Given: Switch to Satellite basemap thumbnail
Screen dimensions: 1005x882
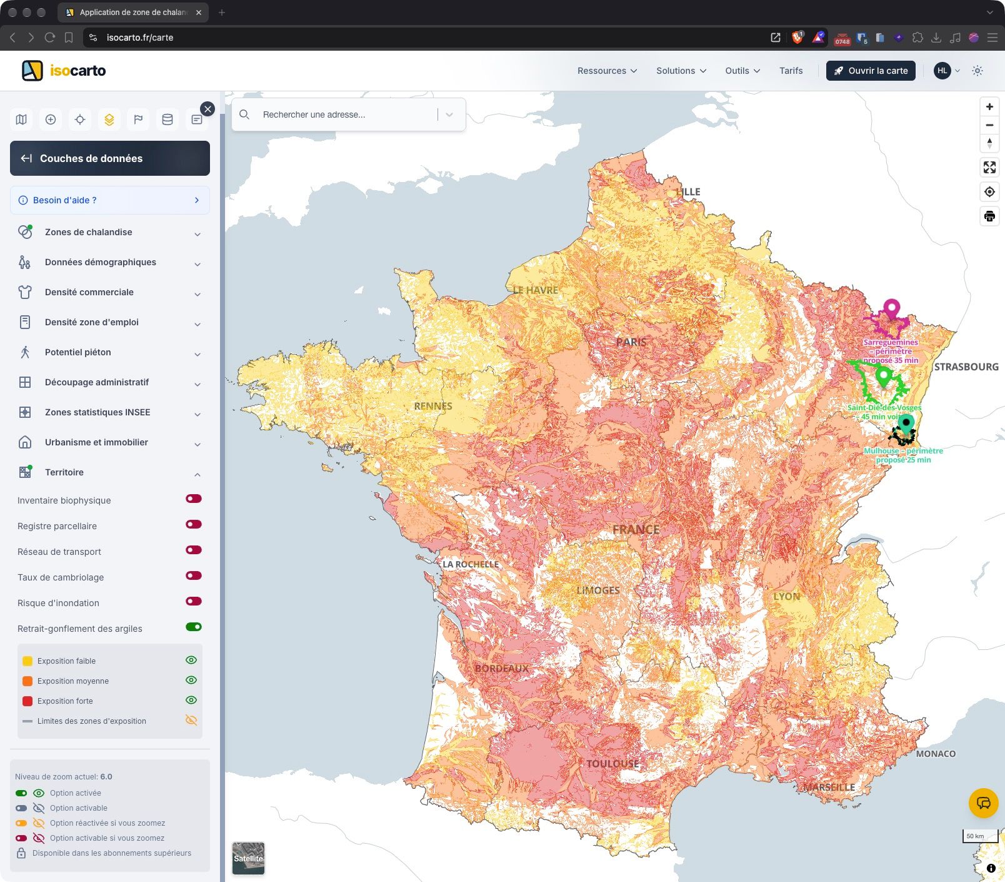Looking at the screenshot, I should tap(248, 858).
